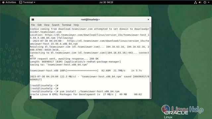Open the Search menu
This screenshot has width=212, height=119.
(x=56, y=25)
